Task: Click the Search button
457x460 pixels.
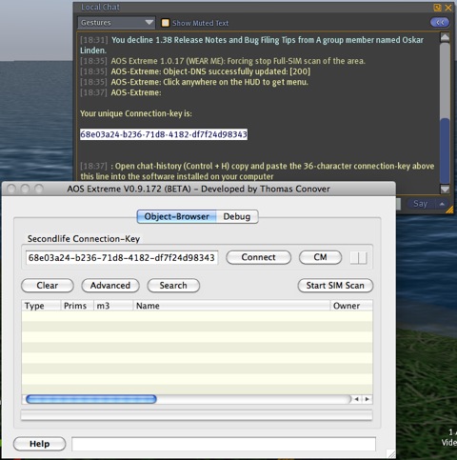Action: [173, 286]
